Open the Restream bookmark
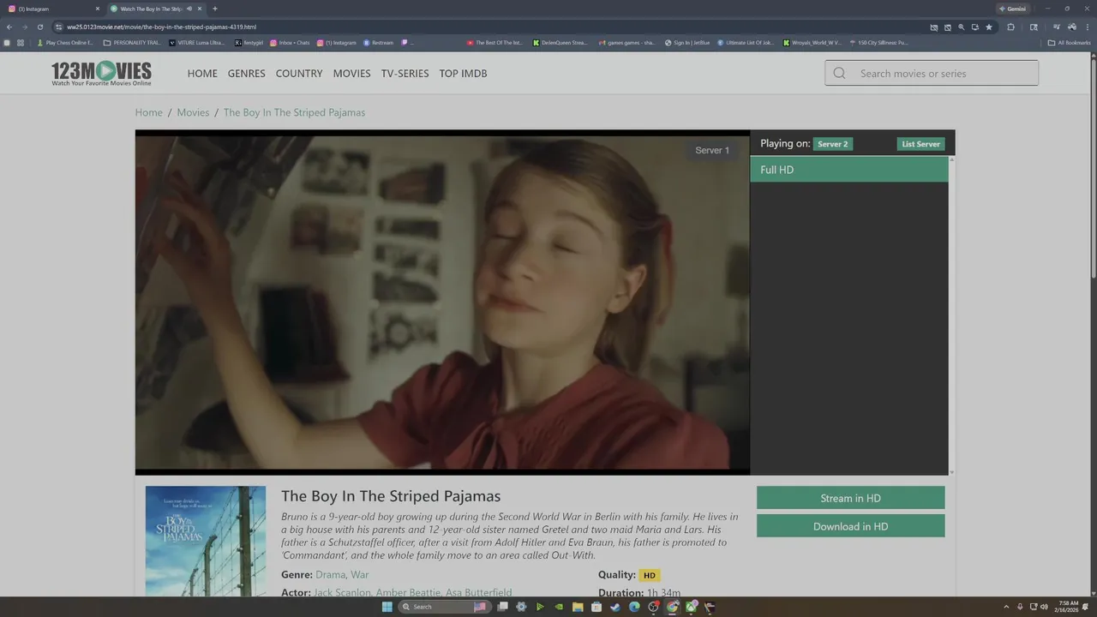Screen dimensions: 1097x617 pos(378,42)
